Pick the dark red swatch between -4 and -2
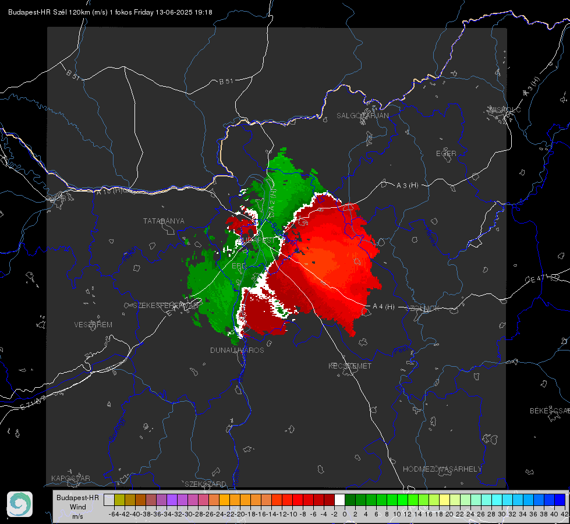Screen dimensions: 570x524 (329, 500)
